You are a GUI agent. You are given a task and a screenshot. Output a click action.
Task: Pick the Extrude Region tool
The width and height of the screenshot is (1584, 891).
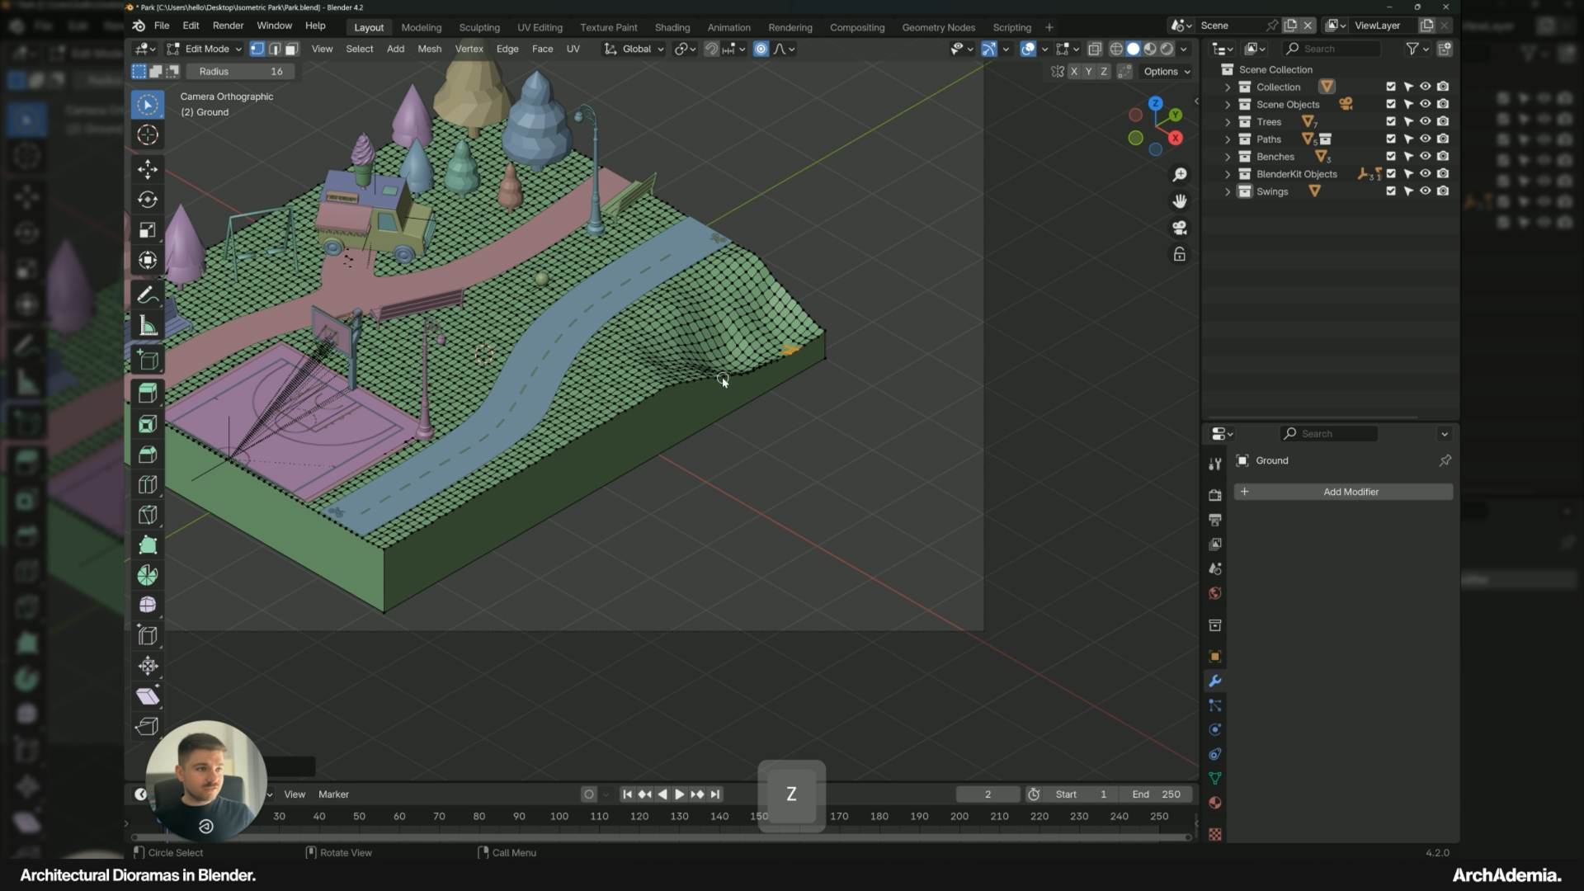(148, 393)
